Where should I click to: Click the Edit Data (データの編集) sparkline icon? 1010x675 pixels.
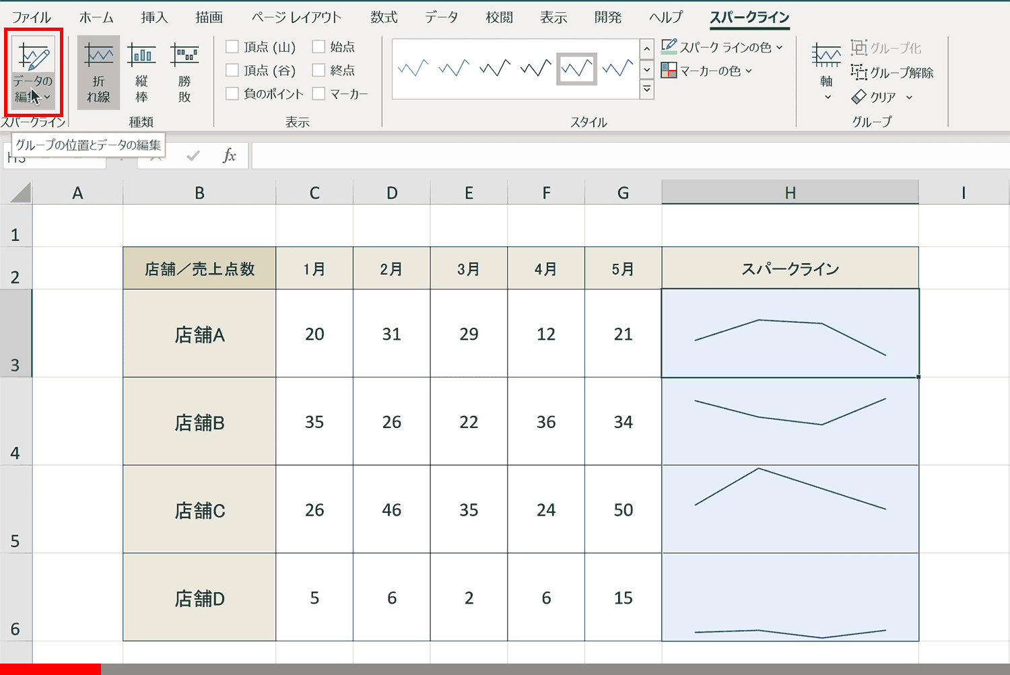34,57
